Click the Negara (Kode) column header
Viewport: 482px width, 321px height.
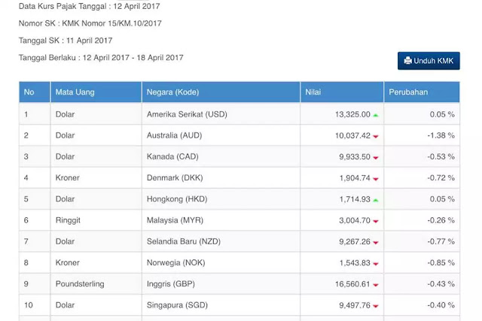click(x=221, y=92)
